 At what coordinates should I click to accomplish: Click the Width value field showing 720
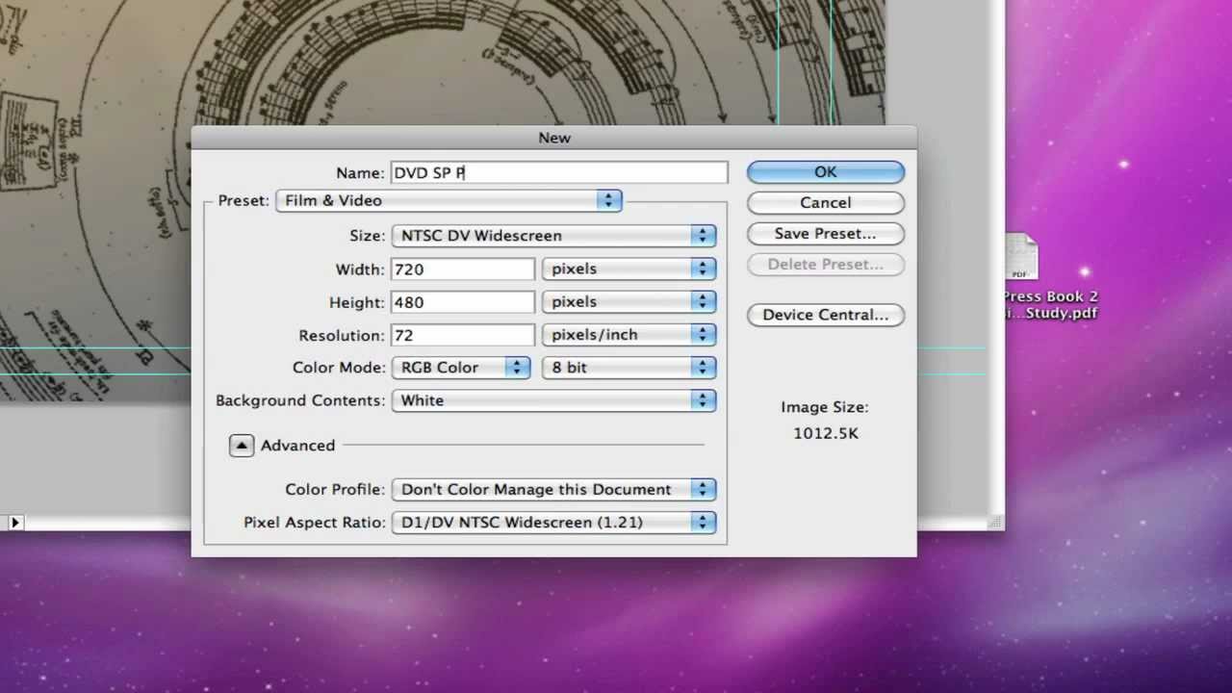click(462, 269)
